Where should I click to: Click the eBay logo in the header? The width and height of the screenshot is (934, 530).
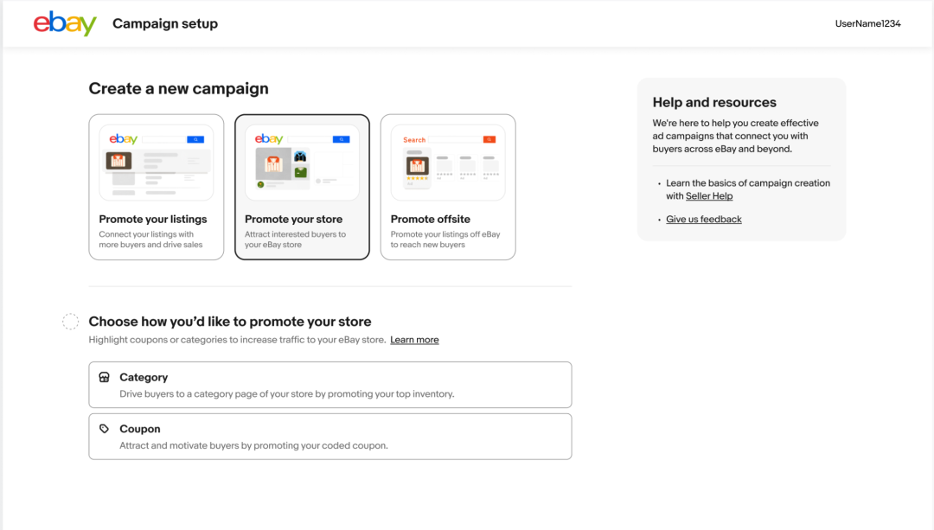point(65,23)
